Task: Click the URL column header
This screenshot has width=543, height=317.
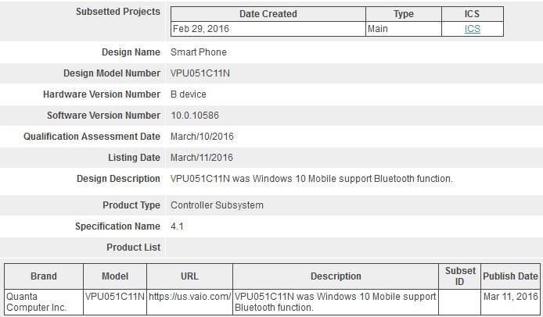Action: tap(189, 276)
